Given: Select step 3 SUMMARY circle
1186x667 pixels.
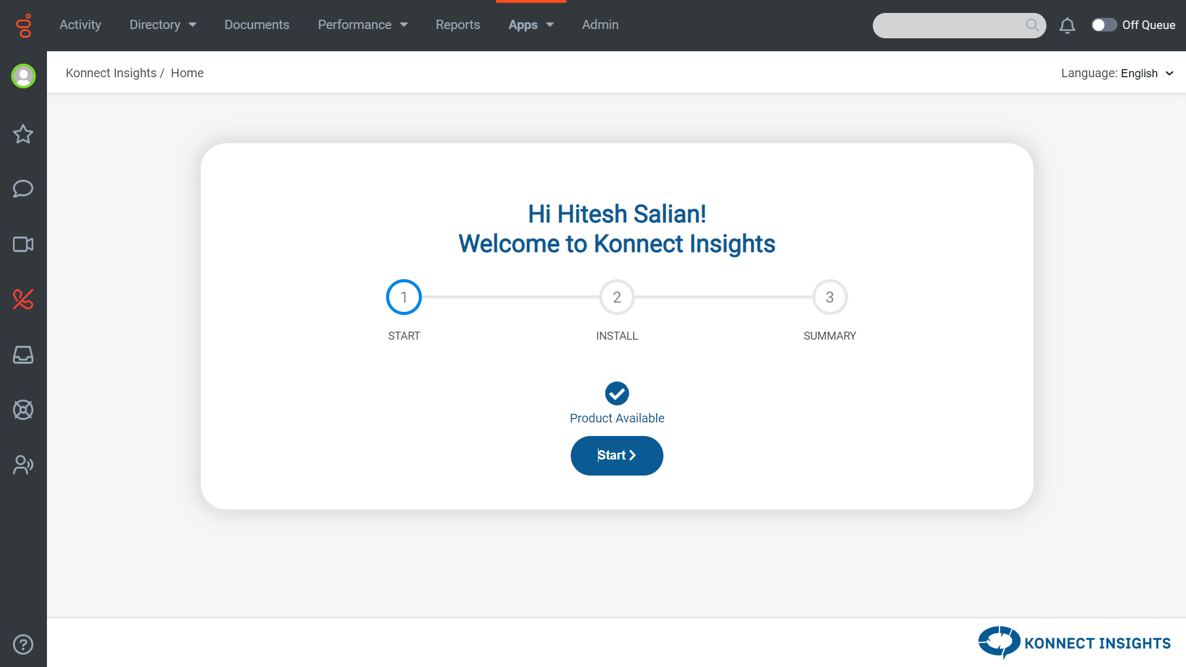Looking at the screenshot, I should [x=830, y=297].
